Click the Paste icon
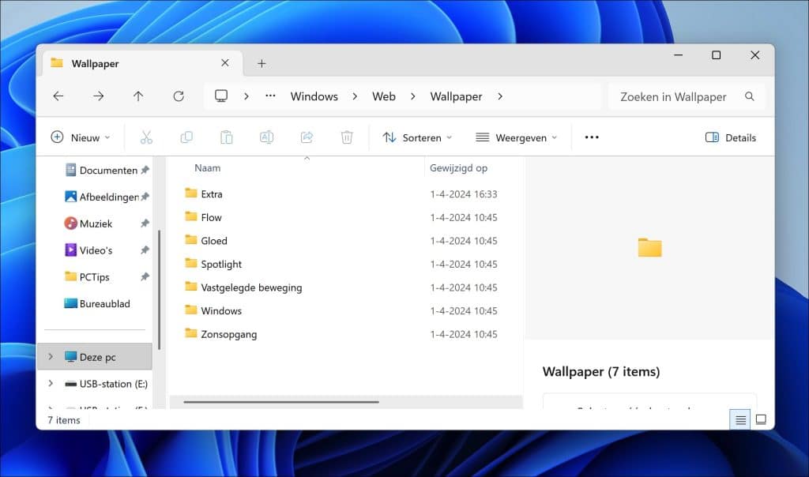Viewport: 809px width, 477px height. [x=227, y=137]
